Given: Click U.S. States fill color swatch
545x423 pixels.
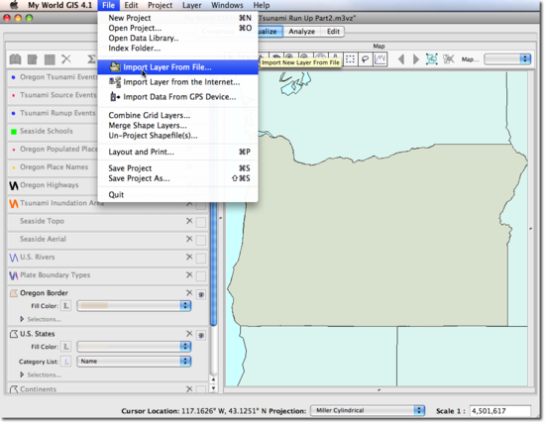Looking at the screenshot, I should click(x=94, y=347).
